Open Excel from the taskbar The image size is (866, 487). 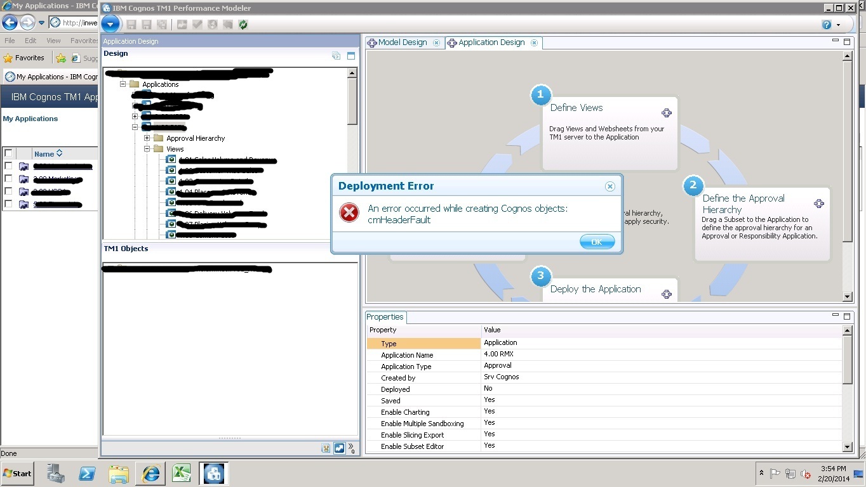(x=182, y=474)
